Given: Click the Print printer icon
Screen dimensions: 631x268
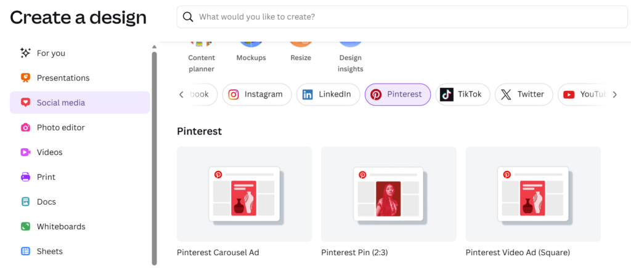Looking at the screenshot, I should click(x=25, y=177).
